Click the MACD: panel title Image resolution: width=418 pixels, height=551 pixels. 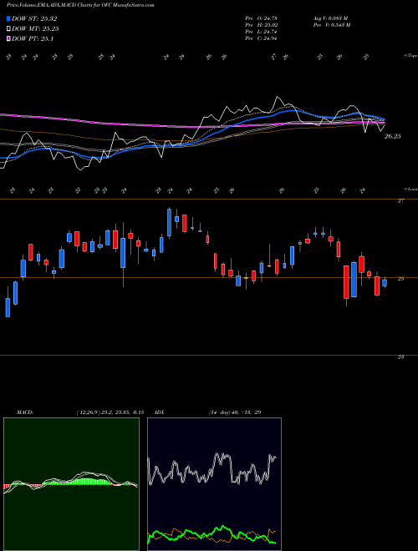25,412
